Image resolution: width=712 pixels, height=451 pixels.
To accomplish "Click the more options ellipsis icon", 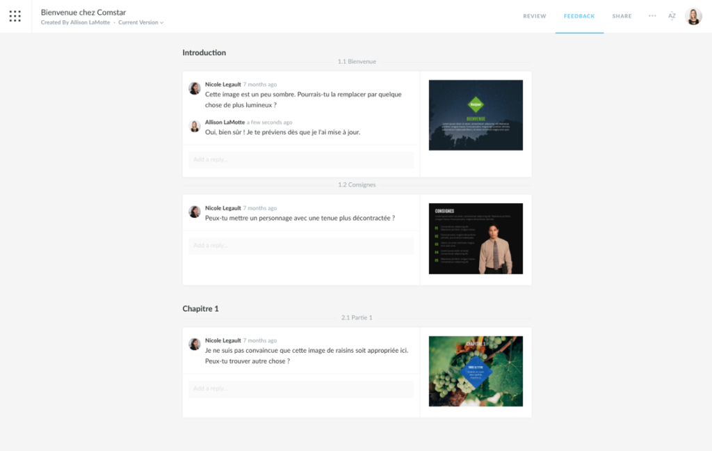I will (x=652, y=15).
